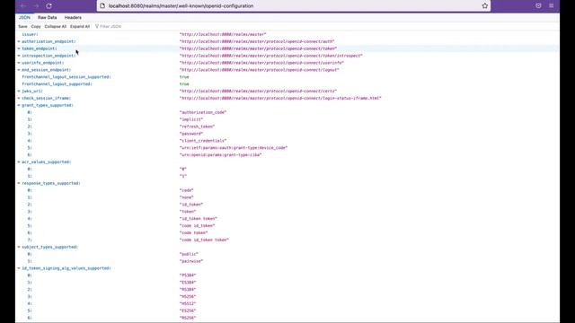Select the logout URL value
575x323 pixels.
click(260, 70)
